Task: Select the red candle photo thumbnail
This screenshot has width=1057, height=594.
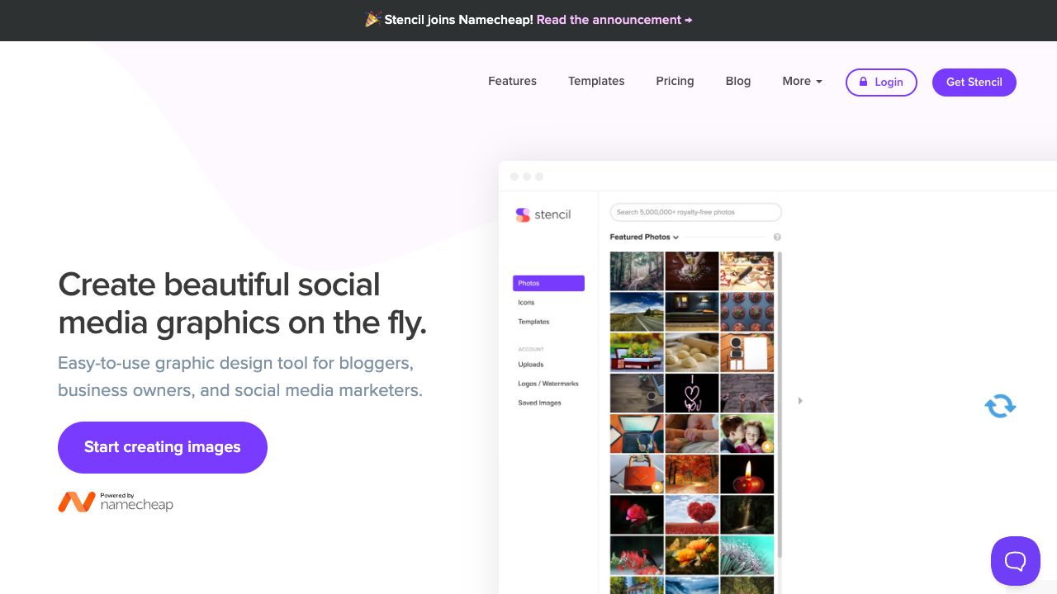Action: tap(747, 474)
